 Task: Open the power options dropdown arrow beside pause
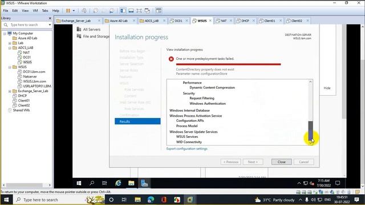pyautogui.click(x=74, y=11)
